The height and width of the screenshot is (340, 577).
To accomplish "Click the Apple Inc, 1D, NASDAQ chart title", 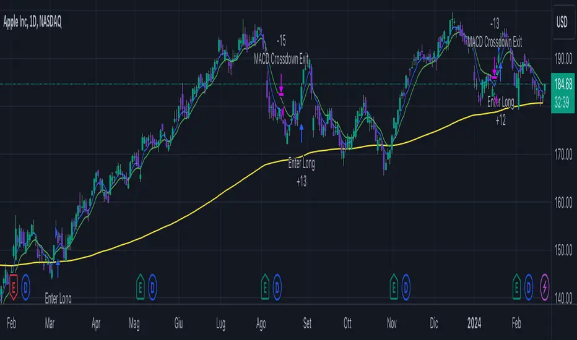I will click(33, 22).
